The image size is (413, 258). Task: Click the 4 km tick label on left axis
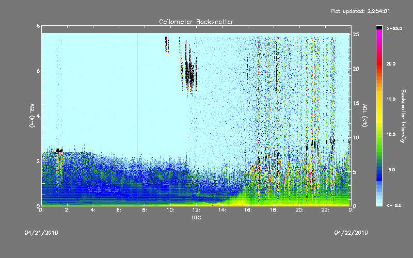pos(38,116)
